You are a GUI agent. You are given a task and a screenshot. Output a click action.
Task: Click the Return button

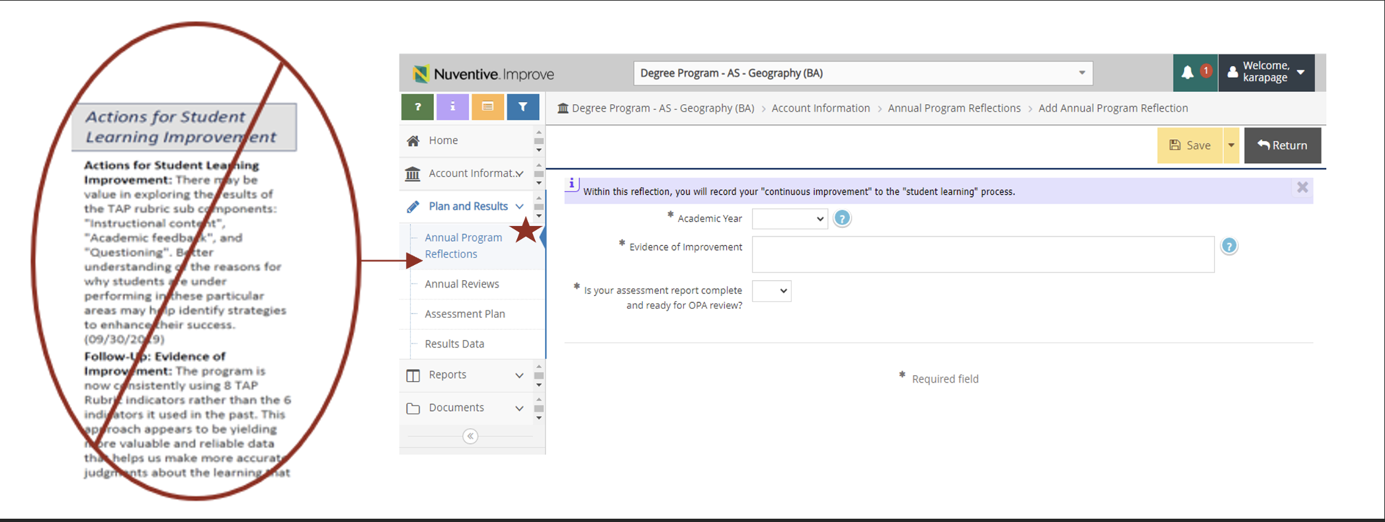pyautogui.click(x=1282, y=145)
